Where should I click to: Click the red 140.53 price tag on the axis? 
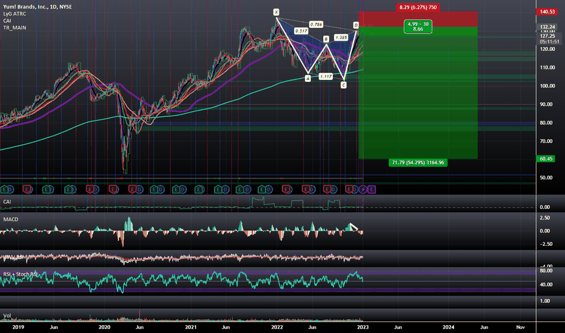[547, 12]
